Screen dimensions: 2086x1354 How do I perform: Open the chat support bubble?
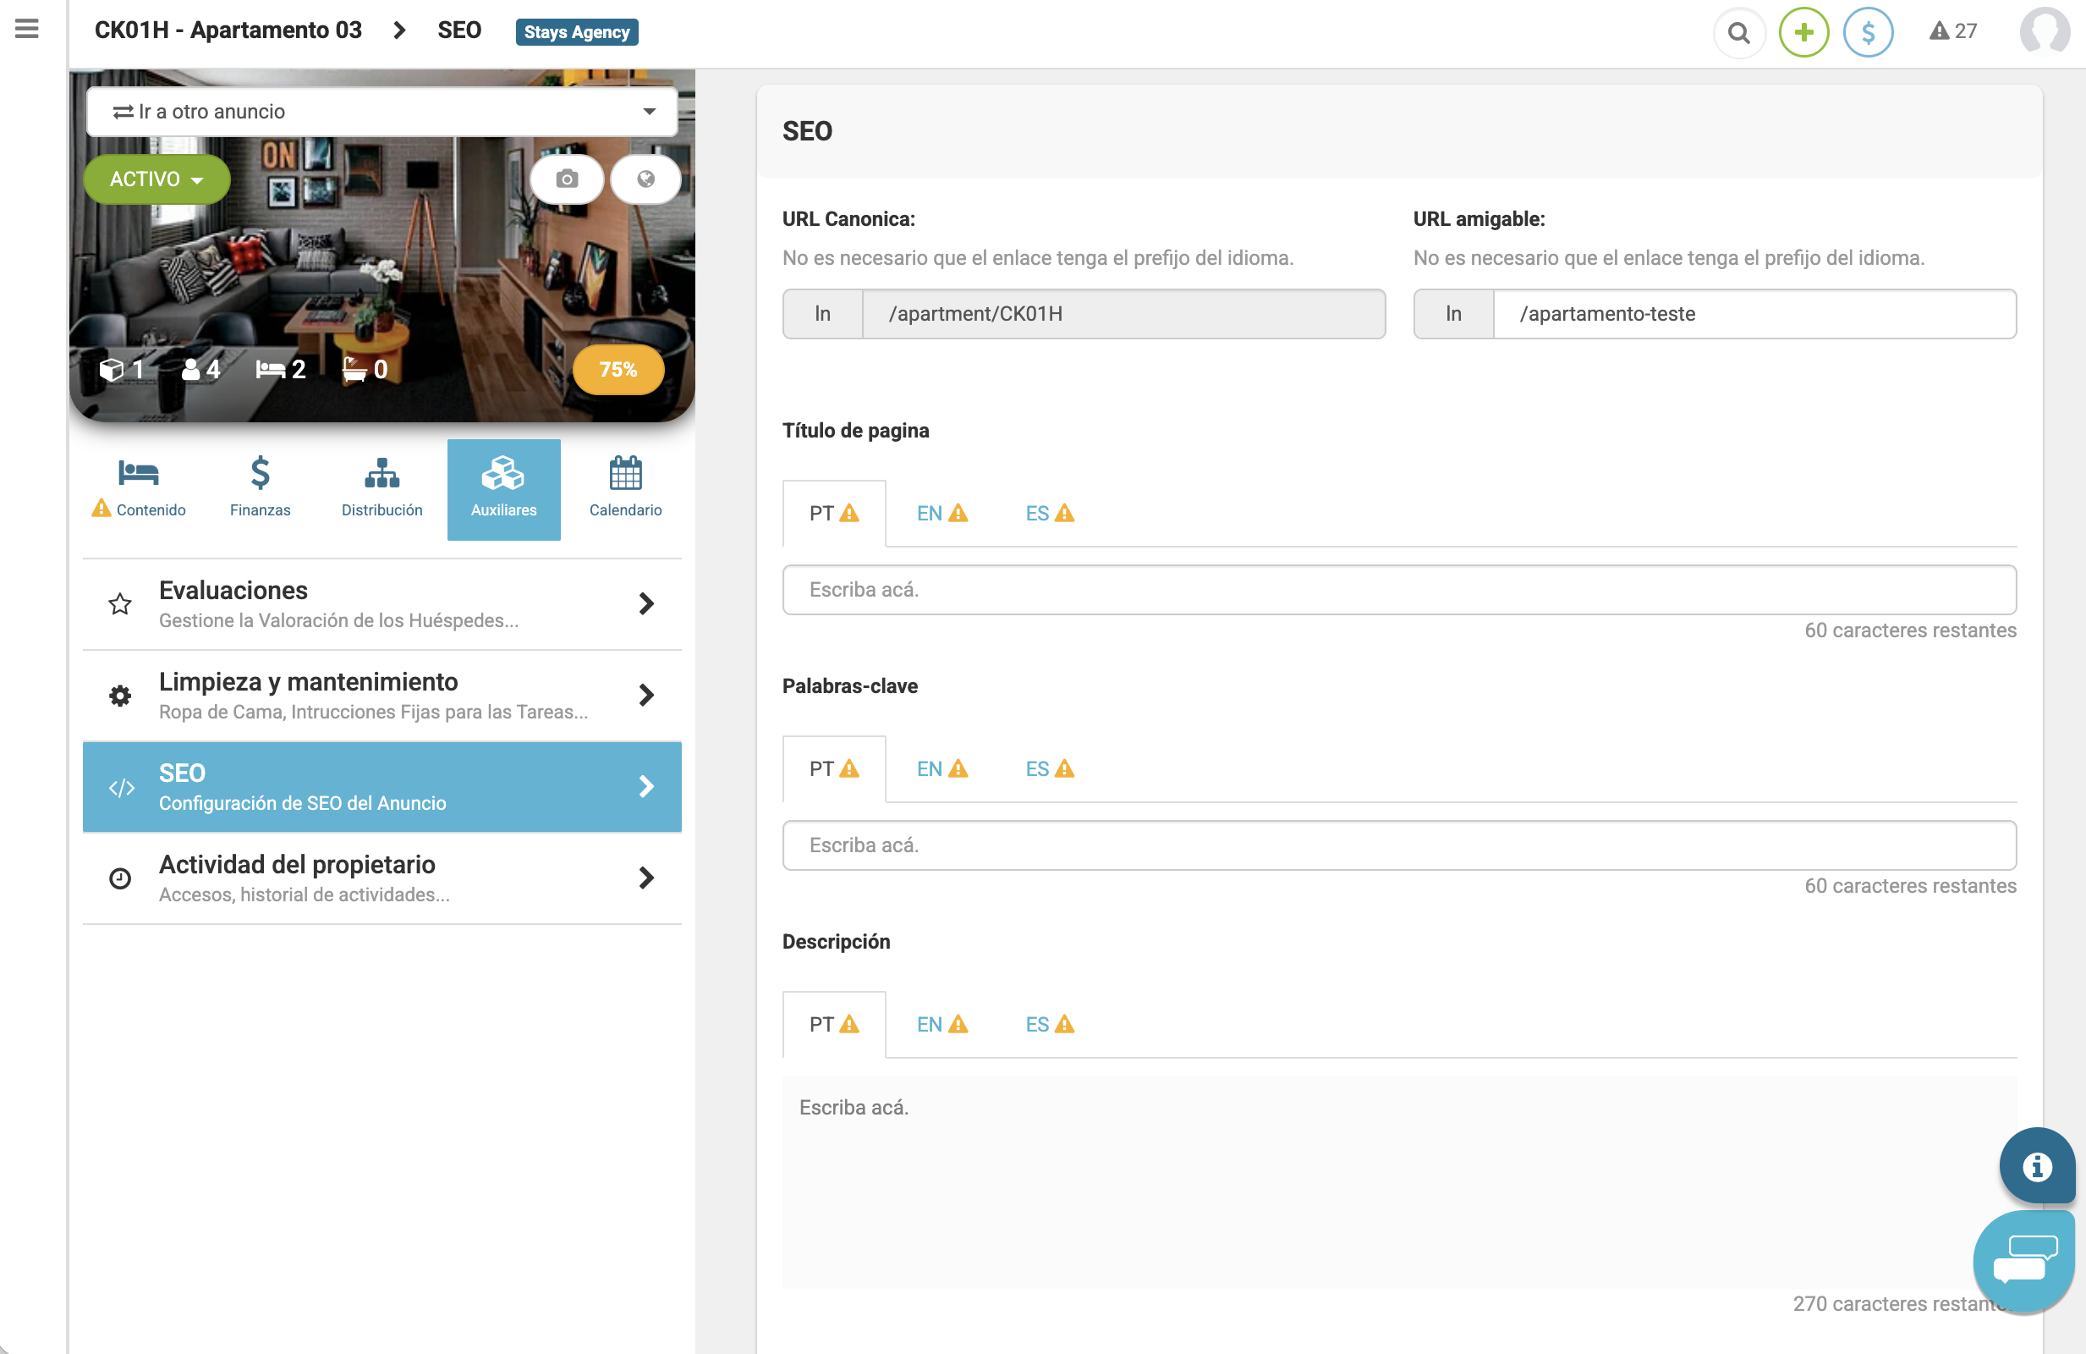2023,1259
